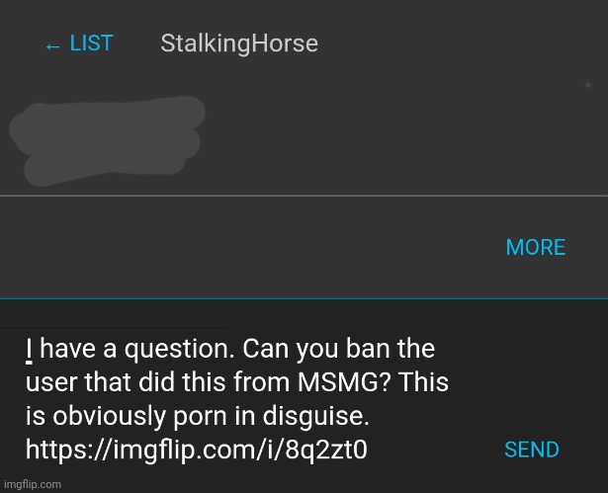Place cursor at the underlined letter I

[30, 350]
